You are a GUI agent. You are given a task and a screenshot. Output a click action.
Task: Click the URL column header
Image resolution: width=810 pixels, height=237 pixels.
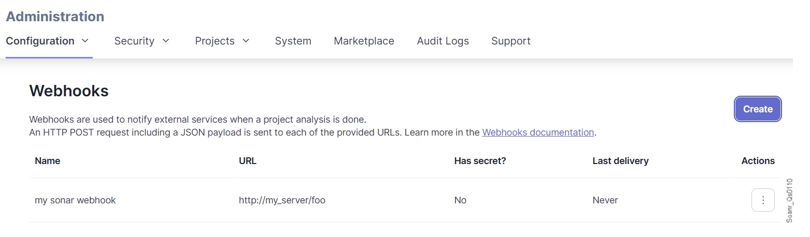(248, 161)
